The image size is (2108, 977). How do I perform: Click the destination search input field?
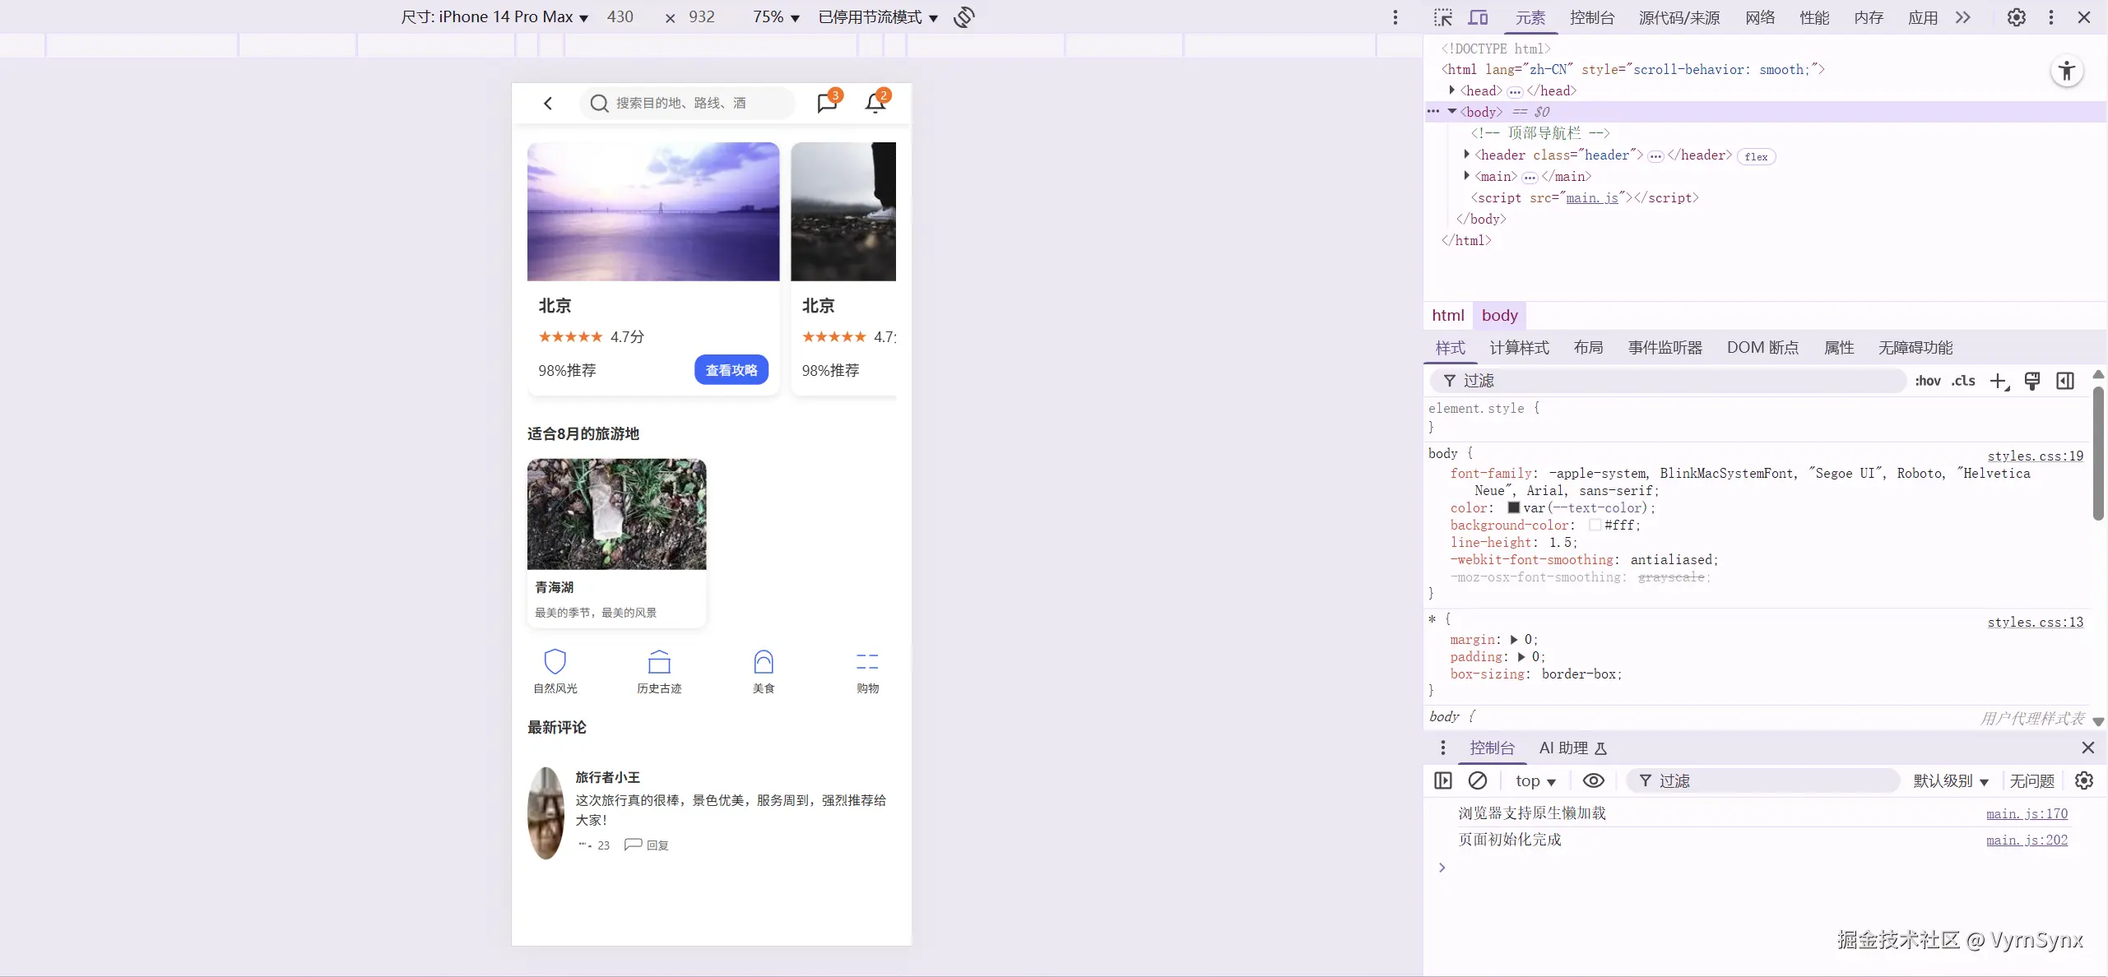coord(687,103)
